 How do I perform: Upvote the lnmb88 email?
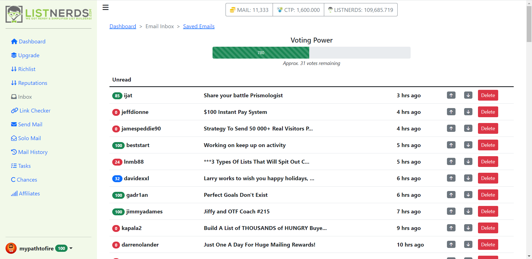[451, 162]
